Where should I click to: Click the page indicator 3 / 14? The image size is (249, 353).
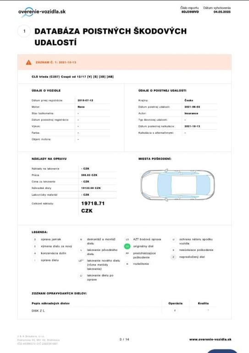click(x=124, y=339)
